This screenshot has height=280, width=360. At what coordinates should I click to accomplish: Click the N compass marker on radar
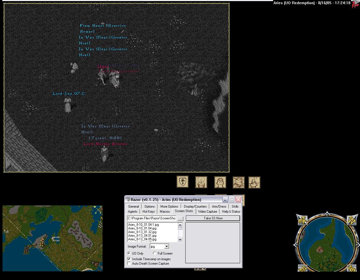(101, 207)
